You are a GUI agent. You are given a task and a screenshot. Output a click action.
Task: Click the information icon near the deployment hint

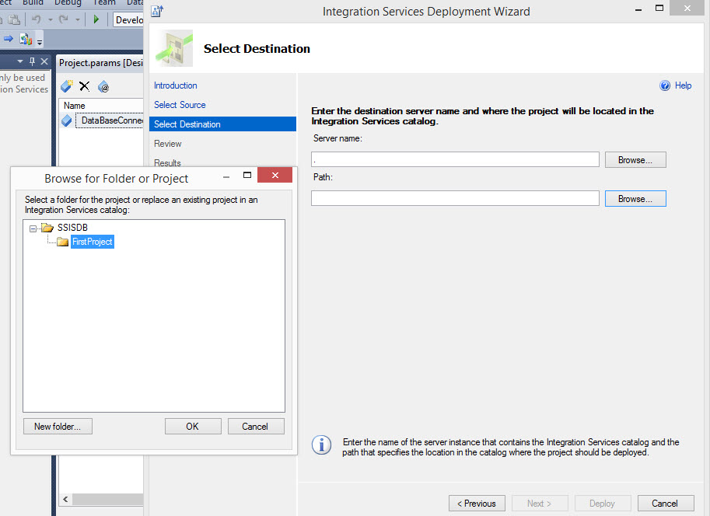click(x=321, y=445)
